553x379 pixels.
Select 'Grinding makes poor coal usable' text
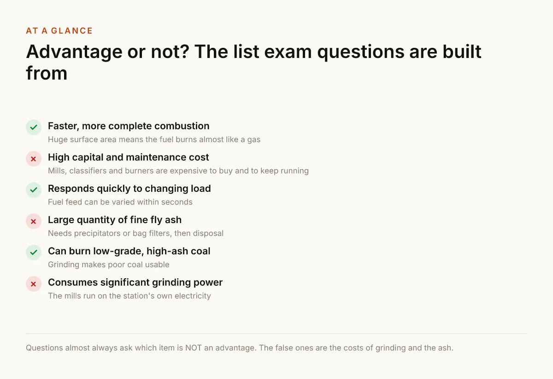coord(109,264)
